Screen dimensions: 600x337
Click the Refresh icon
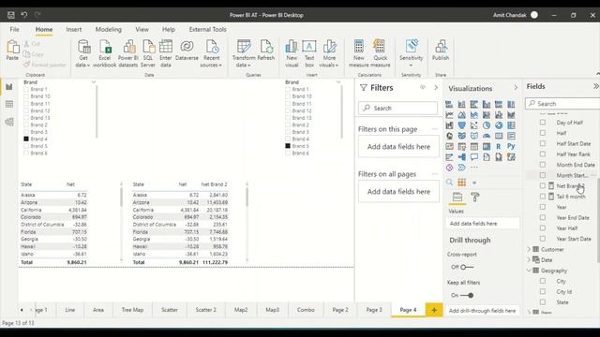click(x=266, y=50)
